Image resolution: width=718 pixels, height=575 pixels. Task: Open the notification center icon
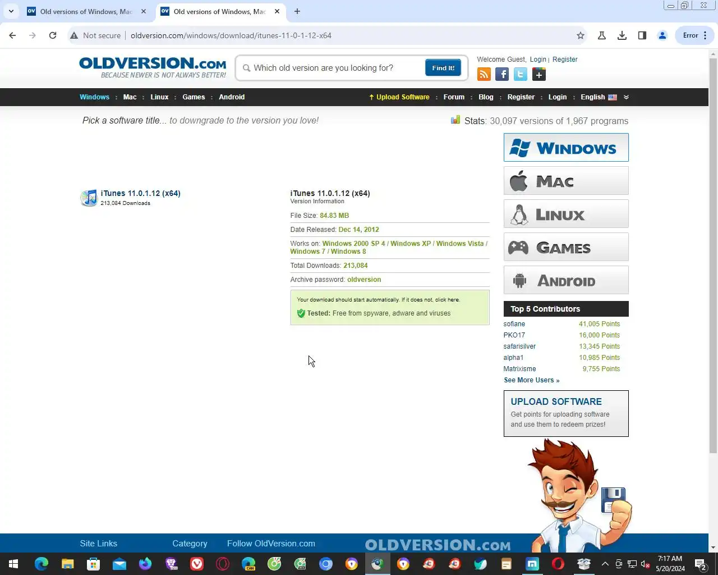(701, 564)
